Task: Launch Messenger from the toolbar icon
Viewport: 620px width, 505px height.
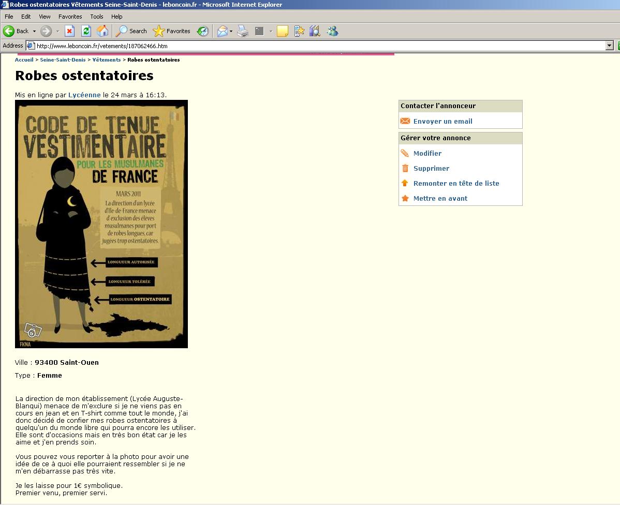Action: tap(333, 31)
